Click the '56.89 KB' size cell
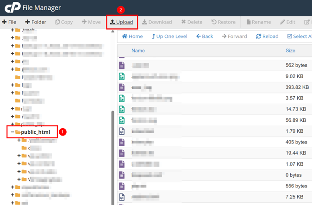 pyautogui.click(x=296, y=120)
